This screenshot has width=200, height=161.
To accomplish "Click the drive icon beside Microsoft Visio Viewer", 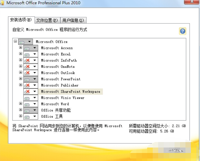I will [x=27, y=98].
